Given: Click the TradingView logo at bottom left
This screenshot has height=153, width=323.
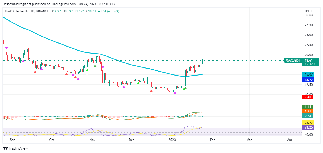Looking at the screenshot, I should [x=15, y=148].
